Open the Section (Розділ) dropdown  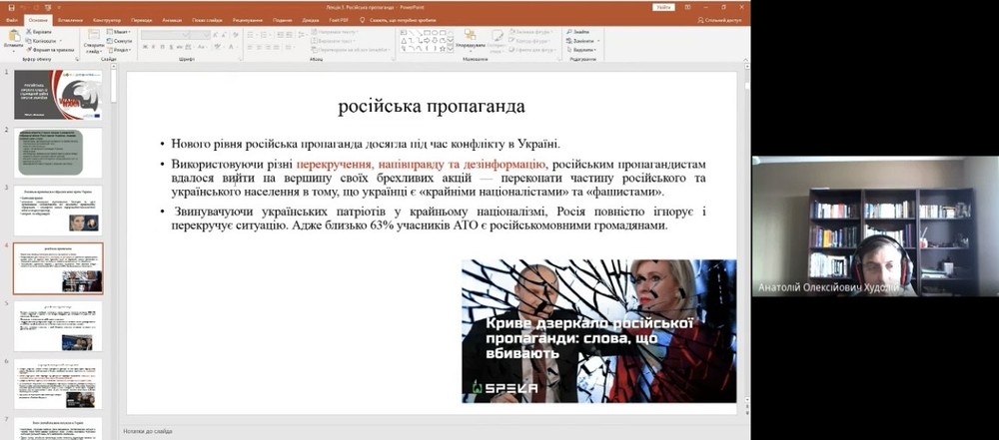pyautogui.click(x=119, y=50)
